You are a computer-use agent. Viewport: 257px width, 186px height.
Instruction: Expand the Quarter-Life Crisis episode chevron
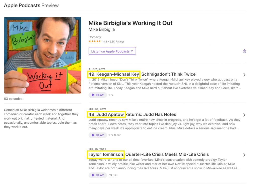pyautogui.click(x=244, y=155)
